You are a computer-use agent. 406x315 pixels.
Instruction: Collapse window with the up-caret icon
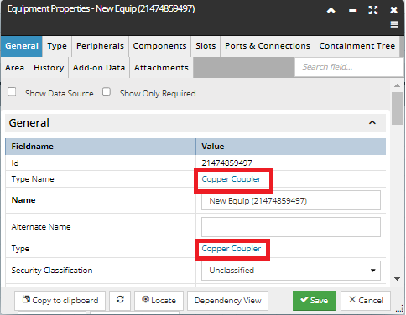click(331, 11)
